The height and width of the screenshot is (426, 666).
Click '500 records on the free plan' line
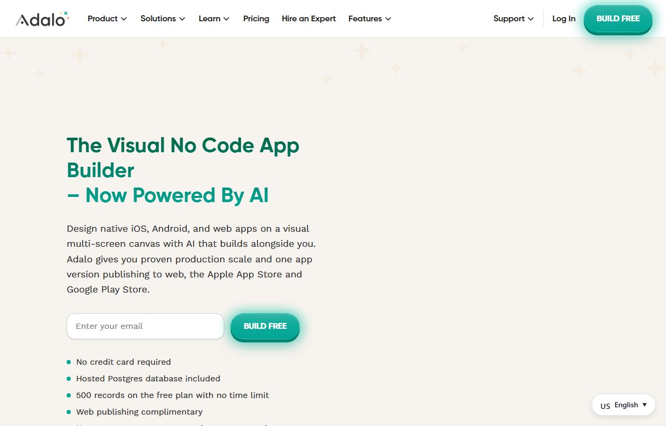pyautogui.click(x=173, y=395)
